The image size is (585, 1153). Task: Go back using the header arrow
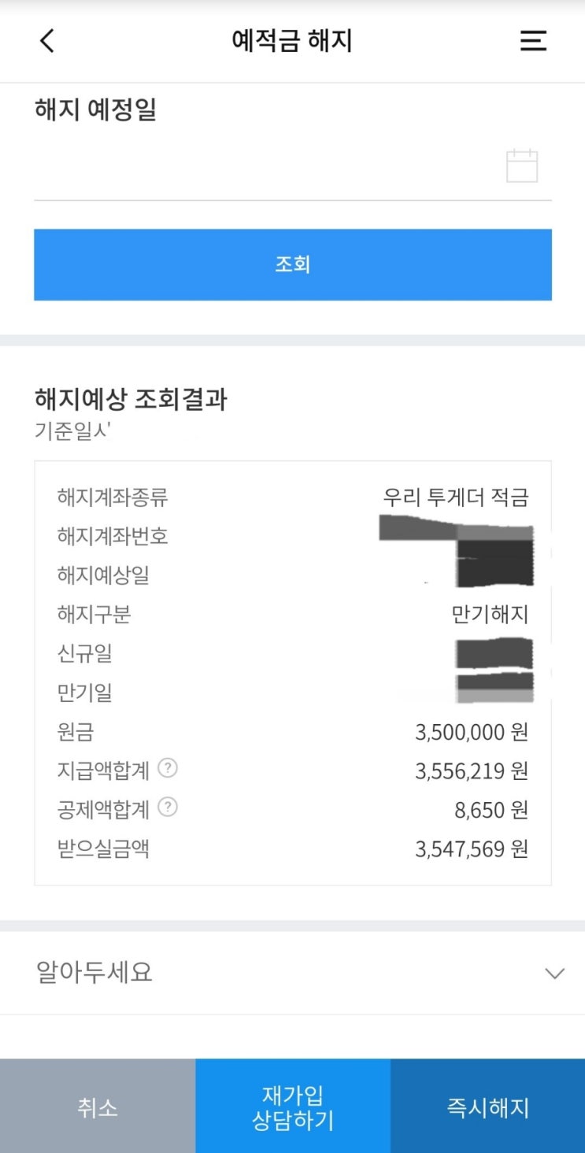(x=47, y=41)
